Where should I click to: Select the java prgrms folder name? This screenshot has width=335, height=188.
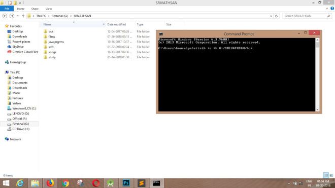point(56,42)
